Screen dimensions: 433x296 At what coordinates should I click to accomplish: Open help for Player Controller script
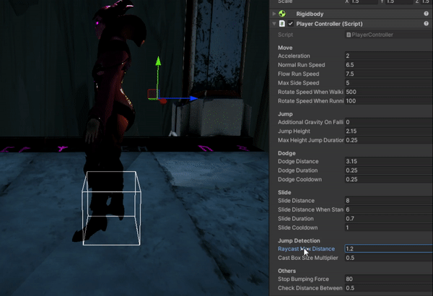(426, 24)
